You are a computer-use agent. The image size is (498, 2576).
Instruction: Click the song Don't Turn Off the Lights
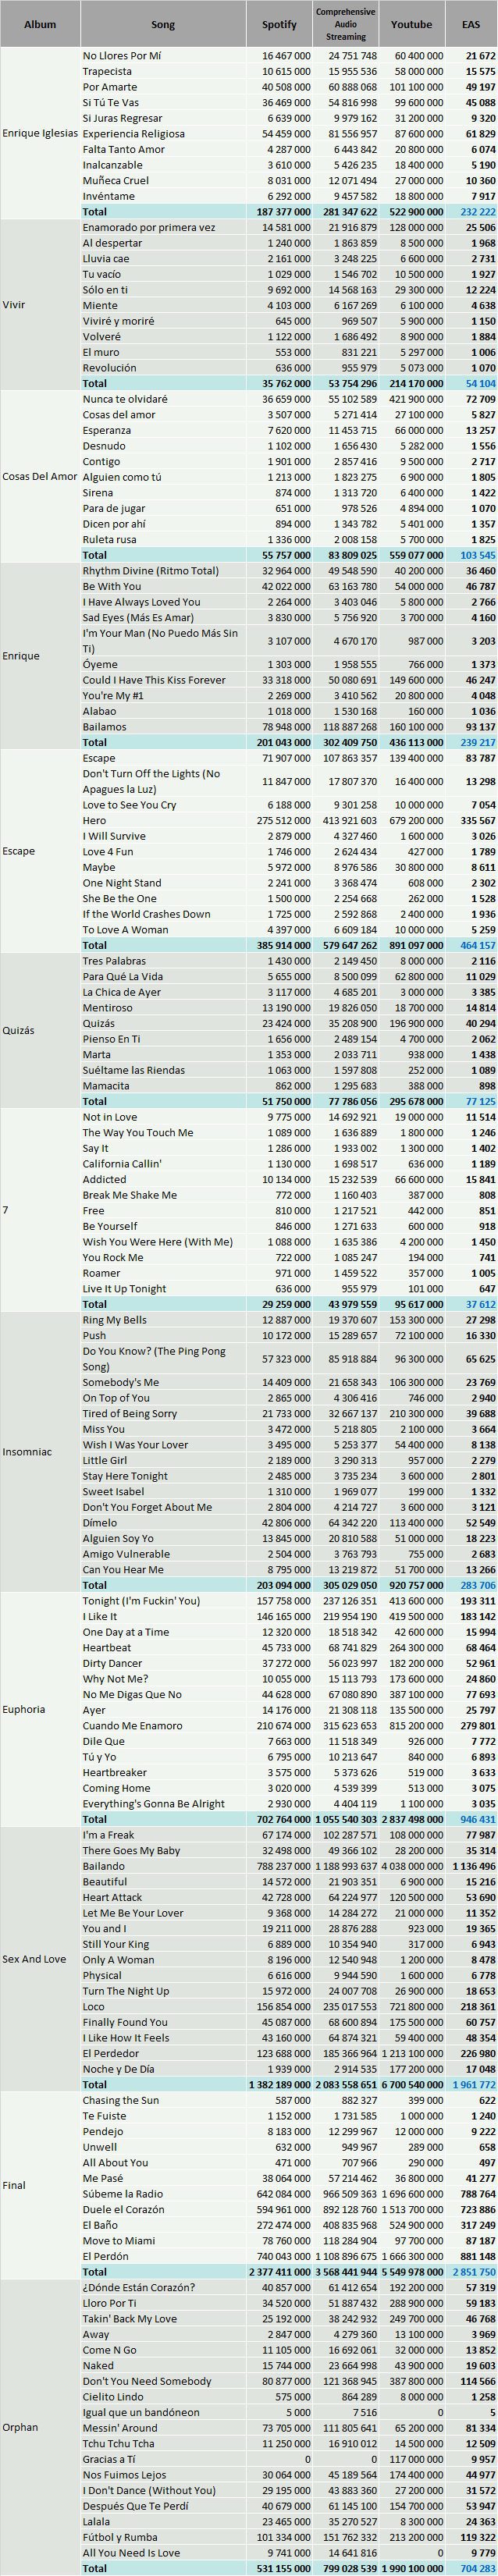pyautogui.click(x=151, y=781)
